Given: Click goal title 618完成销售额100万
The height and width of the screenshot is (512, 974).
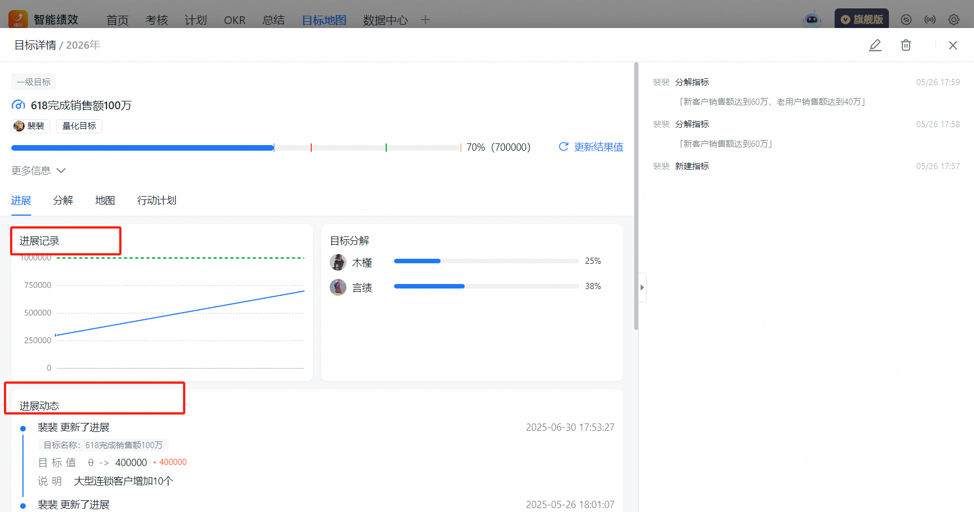Looking at the screenshot, I should (81, 105).
